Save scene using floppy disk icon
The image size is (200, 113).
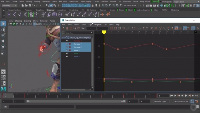pos(30,5)
